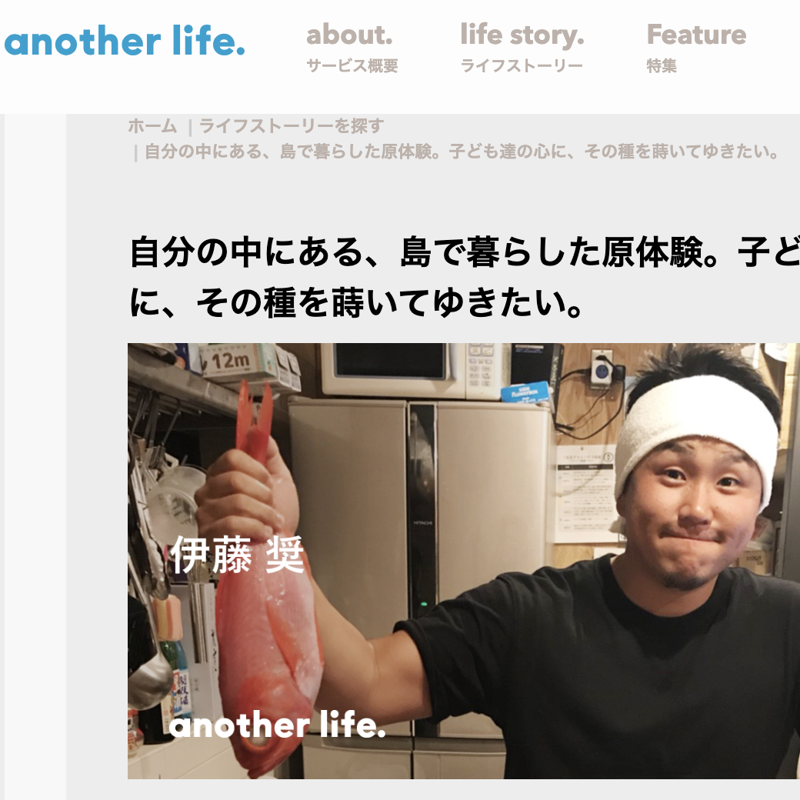This screenshot has height=800, width=800.
Task: Open the life story. navigation item
Action: tap(522, 35)
